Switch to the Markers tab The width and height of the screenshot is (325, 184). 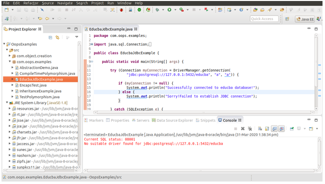(94, 121)
